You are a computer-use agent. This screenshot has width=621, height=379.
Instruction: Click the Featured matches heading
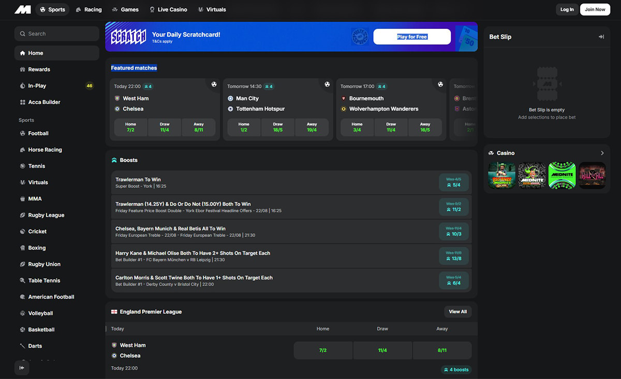pos(134,68)
